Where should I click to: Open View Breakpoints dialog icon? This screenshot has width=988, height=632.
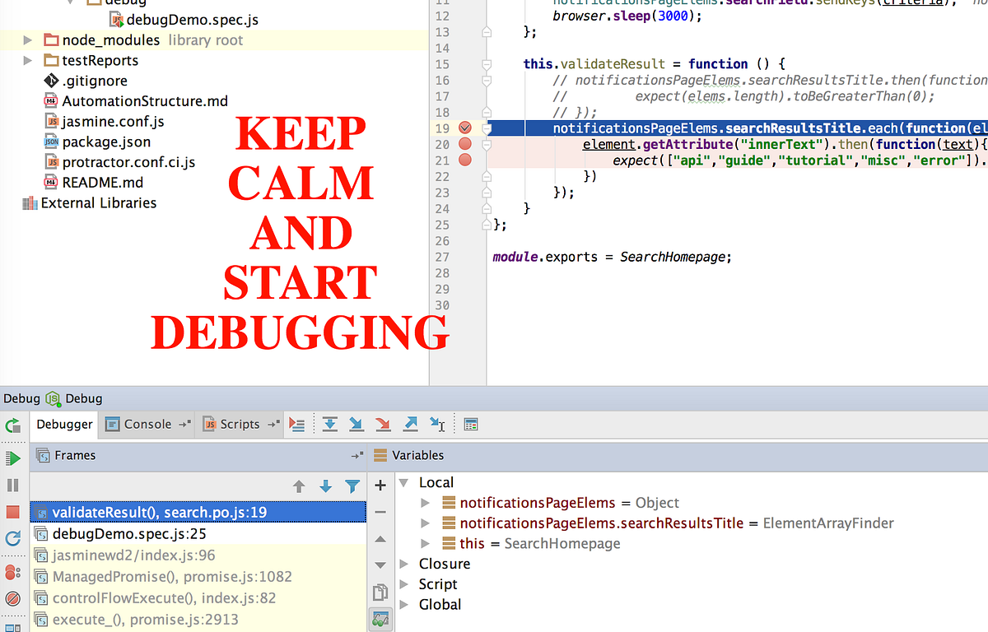(x=12, y=572)
